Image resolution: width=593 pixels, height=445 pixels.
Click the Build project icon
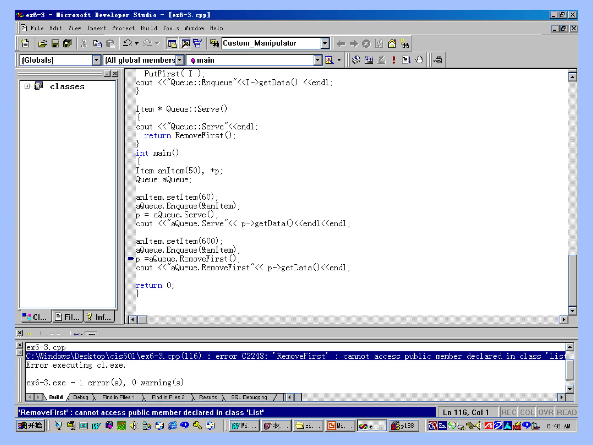(x=369, y=60)
